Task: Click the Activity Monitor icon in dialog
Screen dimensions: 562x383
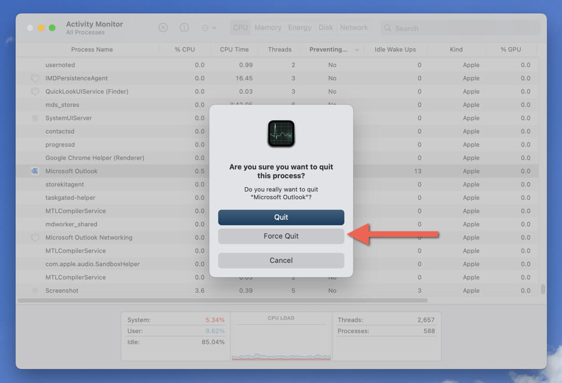Action: (x=281, y=133)
